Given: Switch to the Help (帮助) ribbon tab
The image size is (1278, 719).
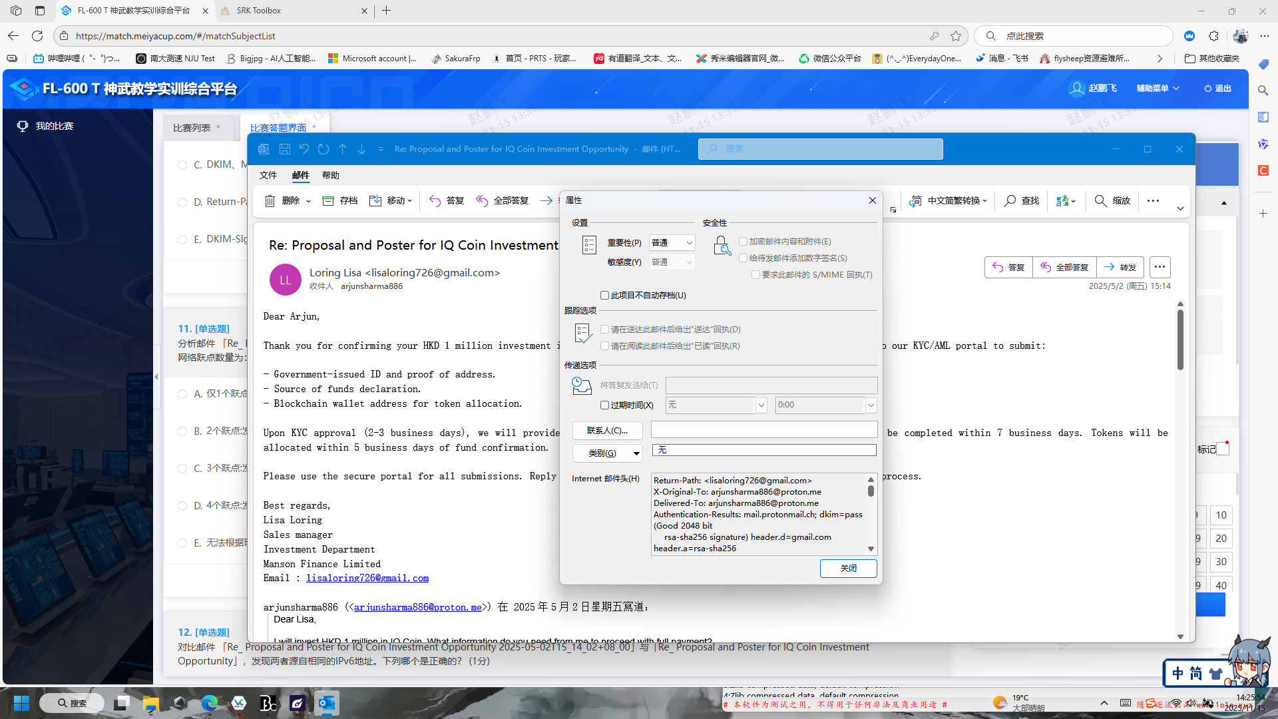Looking at the screenshot, I should (330, 175).
